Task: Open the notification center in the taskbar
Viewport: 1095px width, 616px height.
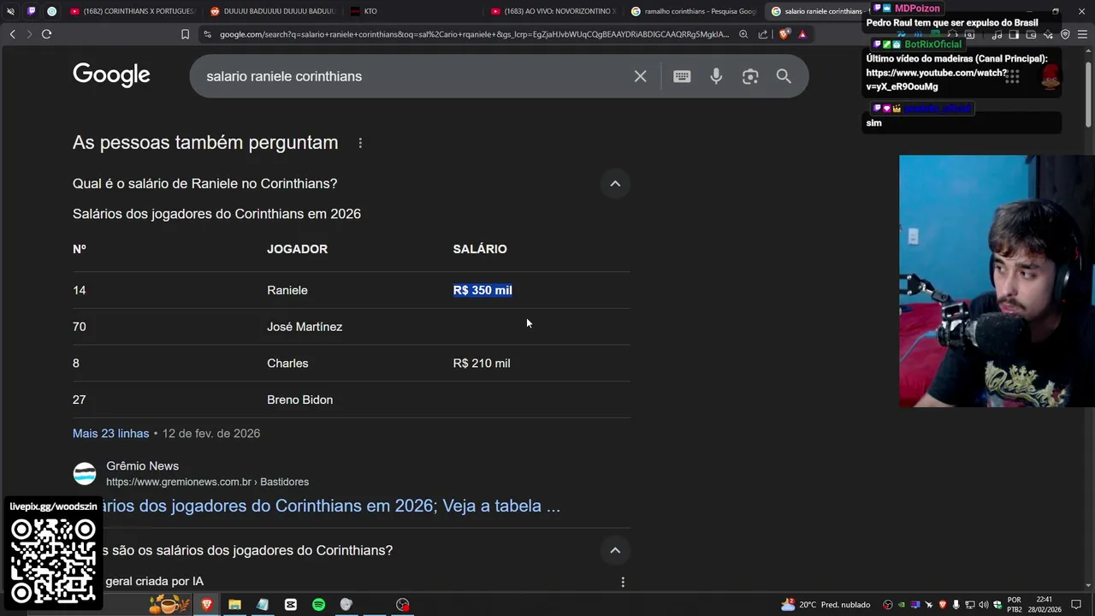Action: [1076, 605]
